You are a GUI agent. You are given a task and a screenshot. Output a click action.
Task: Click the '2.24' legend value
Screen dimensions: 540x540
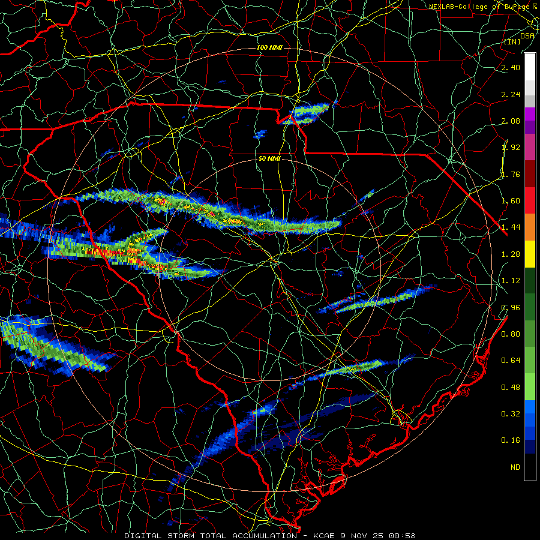click(x=511, y=94)
